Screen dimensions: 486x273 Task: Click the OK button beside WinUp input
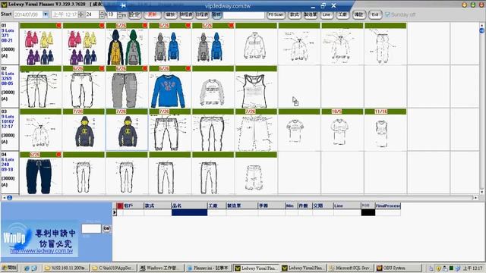coord(106,228)
